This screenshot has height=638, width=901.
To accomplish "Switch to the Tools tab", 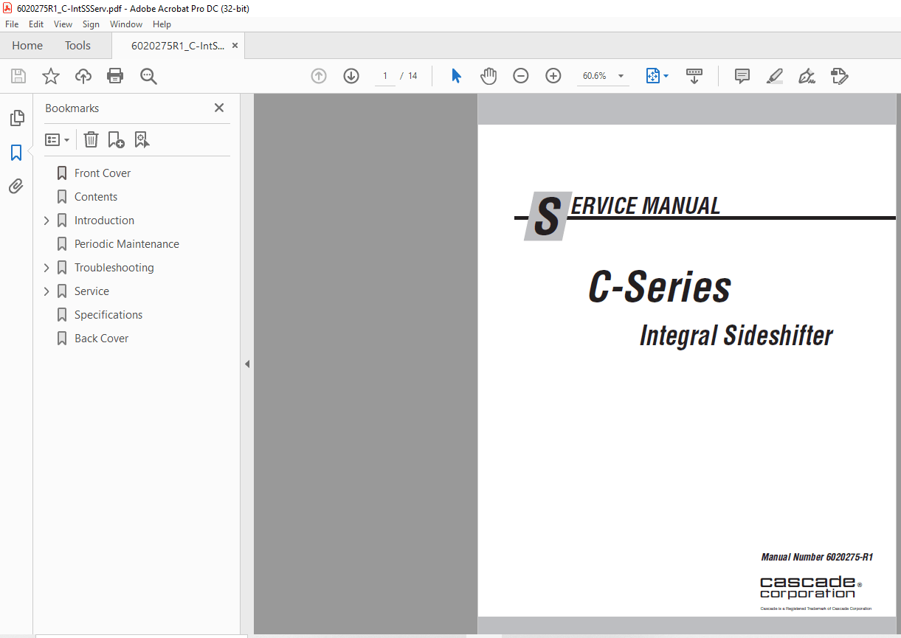I will pos(77,45).
